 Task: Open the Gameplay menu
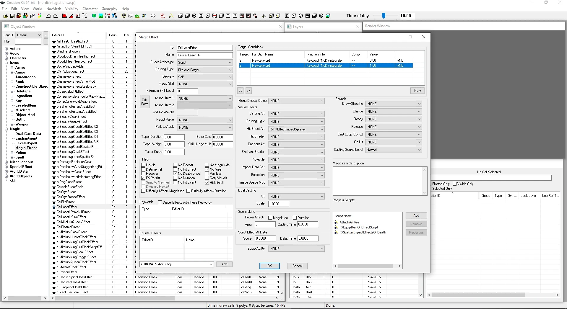point(109,9)
